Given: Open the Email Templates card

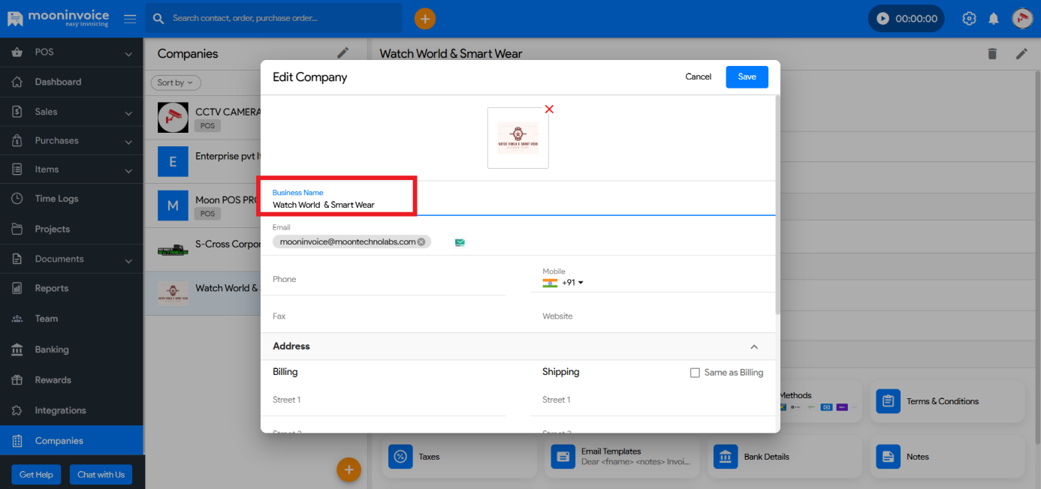Looking at the screenshot, I should point(622,456).
